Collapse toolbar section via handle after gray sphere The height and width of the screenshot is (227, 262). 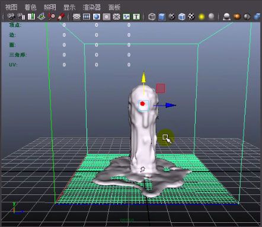[219, 17]
